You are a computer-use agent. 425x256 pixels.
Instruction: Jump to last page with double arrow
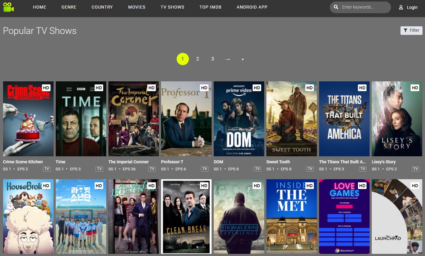pos(243,59)
